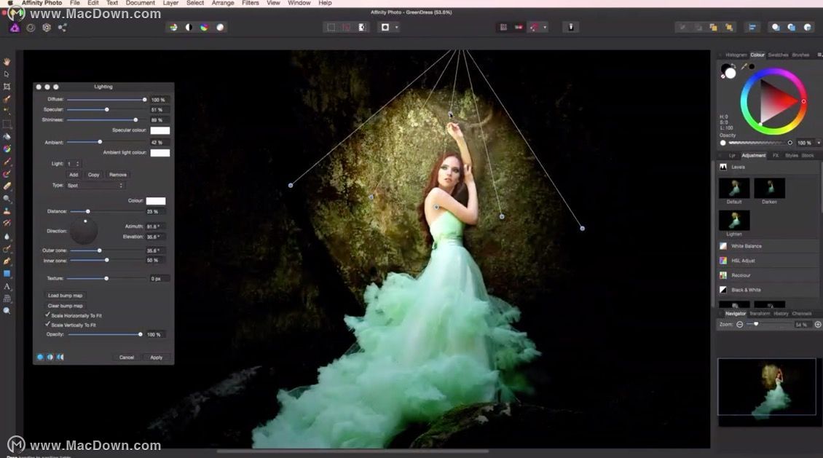The width and height of the screenshot is (823, 458).
Task: Apply Auto Contrast from the toolbar
Action: (189, 27)
